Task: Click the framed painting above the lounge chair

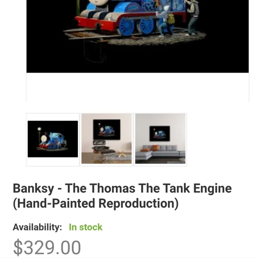Action: (x=106, y=129)
